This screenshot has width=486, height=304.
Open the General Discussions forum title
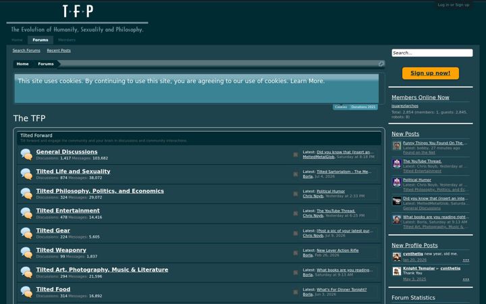(x=67, y=152)
